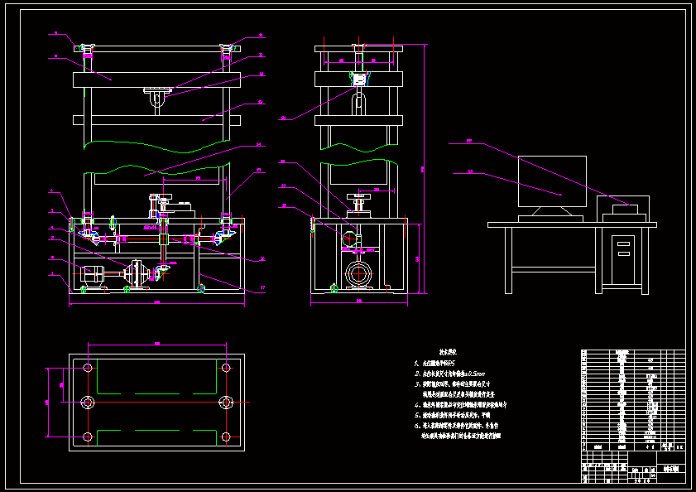The image size is (696, 492).
Task: Click the overall height dimension beside the side view
Action: 425,169
